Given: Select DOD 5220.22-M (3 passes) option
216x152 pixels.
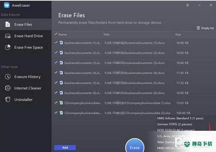Looking at the screenshot, I should pyautogui.click(x=176, y=130).
